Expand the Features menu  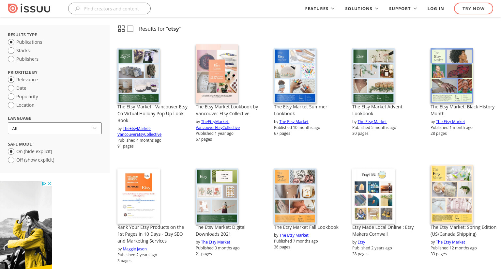[x=320, y=8]
